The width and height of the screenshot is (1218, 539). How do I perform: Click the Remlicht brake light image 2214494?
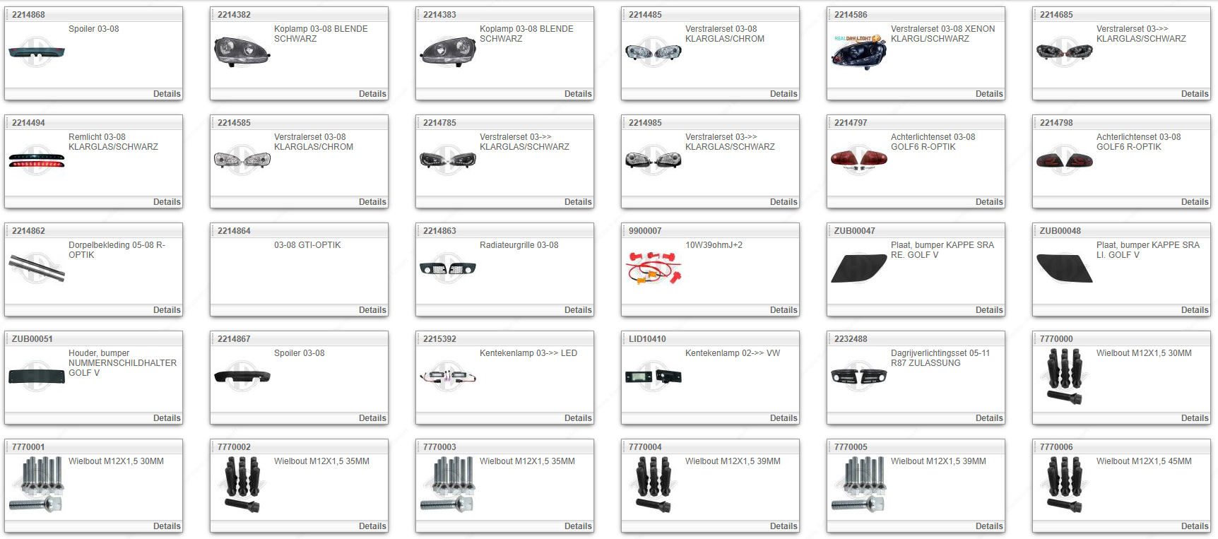(x=37, y=160)
